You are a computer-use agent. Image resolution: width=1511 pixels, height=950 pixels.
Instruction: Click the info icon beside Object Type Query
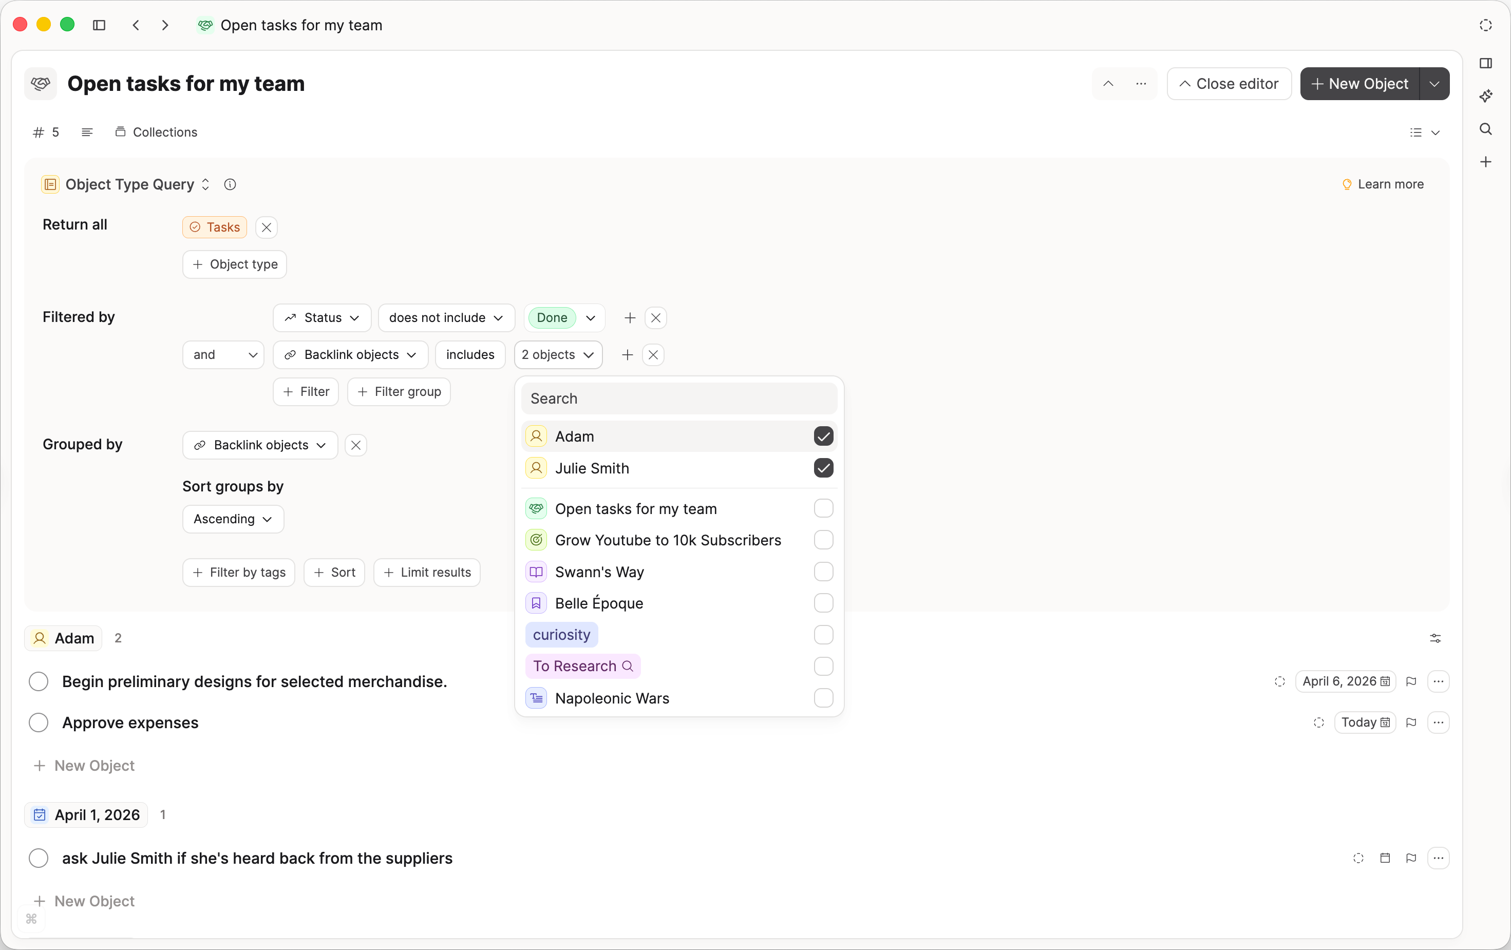point(230,184)
